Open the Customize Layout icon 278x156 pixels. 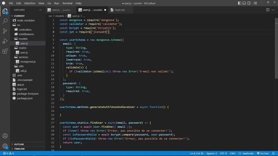point(255,3)
